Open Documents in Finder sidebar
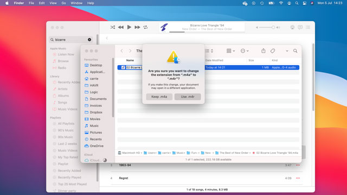347x195 pixels. (98, 99)
